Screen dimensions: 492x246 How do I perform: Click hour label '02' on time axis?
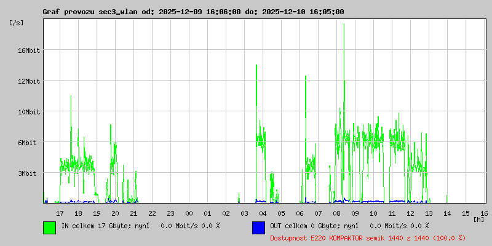[226, 213]
